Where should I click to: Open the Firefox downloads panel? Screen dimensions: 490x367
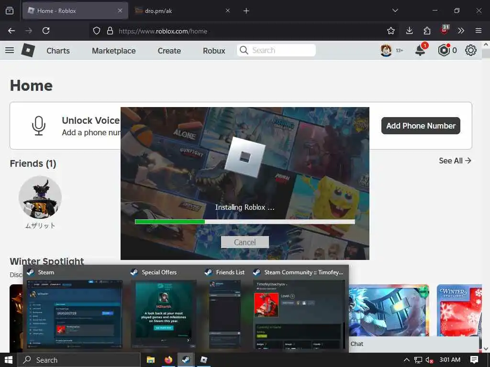pos(410,31)
